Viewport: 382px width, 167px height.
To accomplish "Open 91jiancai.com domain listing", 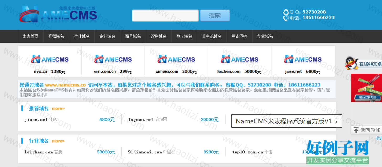I will point(151,152).
